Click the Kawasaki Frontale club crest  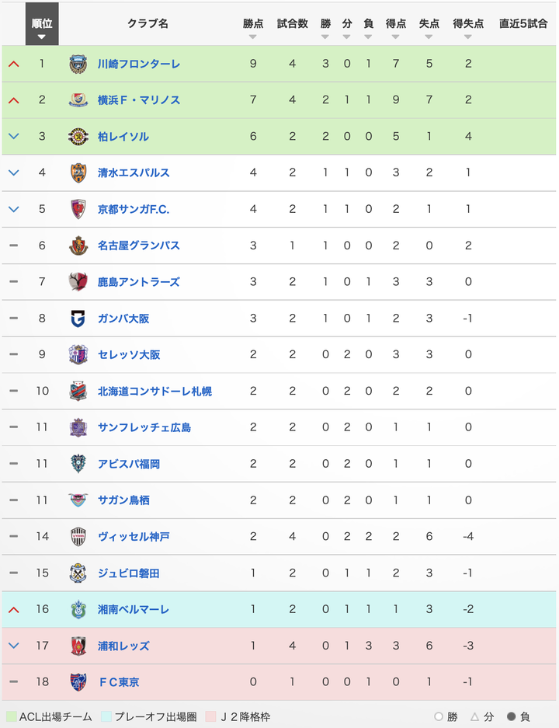[78, 64]
